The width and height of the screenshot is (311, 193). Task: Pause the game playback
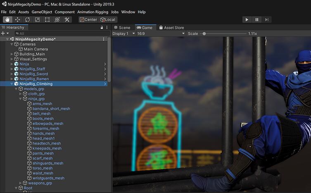pyautogui.click(x=256, y=19)
